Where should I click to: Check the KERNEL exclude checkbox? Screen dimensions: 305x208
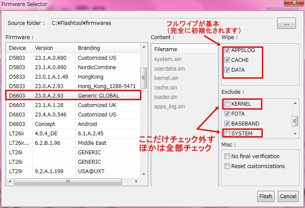[227, 104]
